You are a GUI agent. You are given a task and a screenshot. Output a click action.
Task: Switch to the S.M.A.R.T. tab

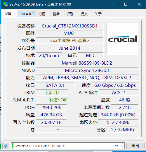tap(27, 14)
